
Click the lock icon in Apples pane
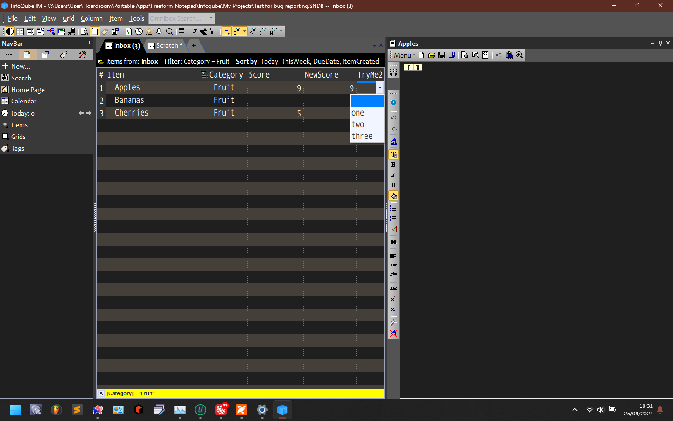click(x=452, y=55)
